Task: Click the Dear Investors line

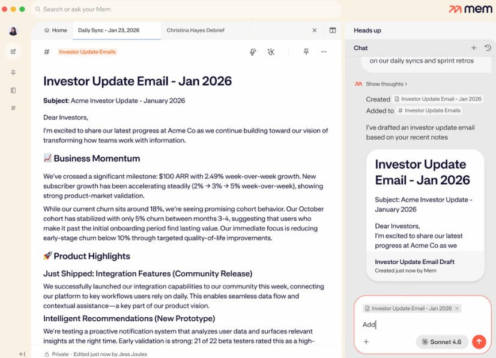Action: pos(66,118)
